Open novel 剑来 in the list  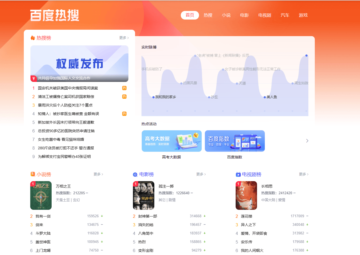click(39, 225)
